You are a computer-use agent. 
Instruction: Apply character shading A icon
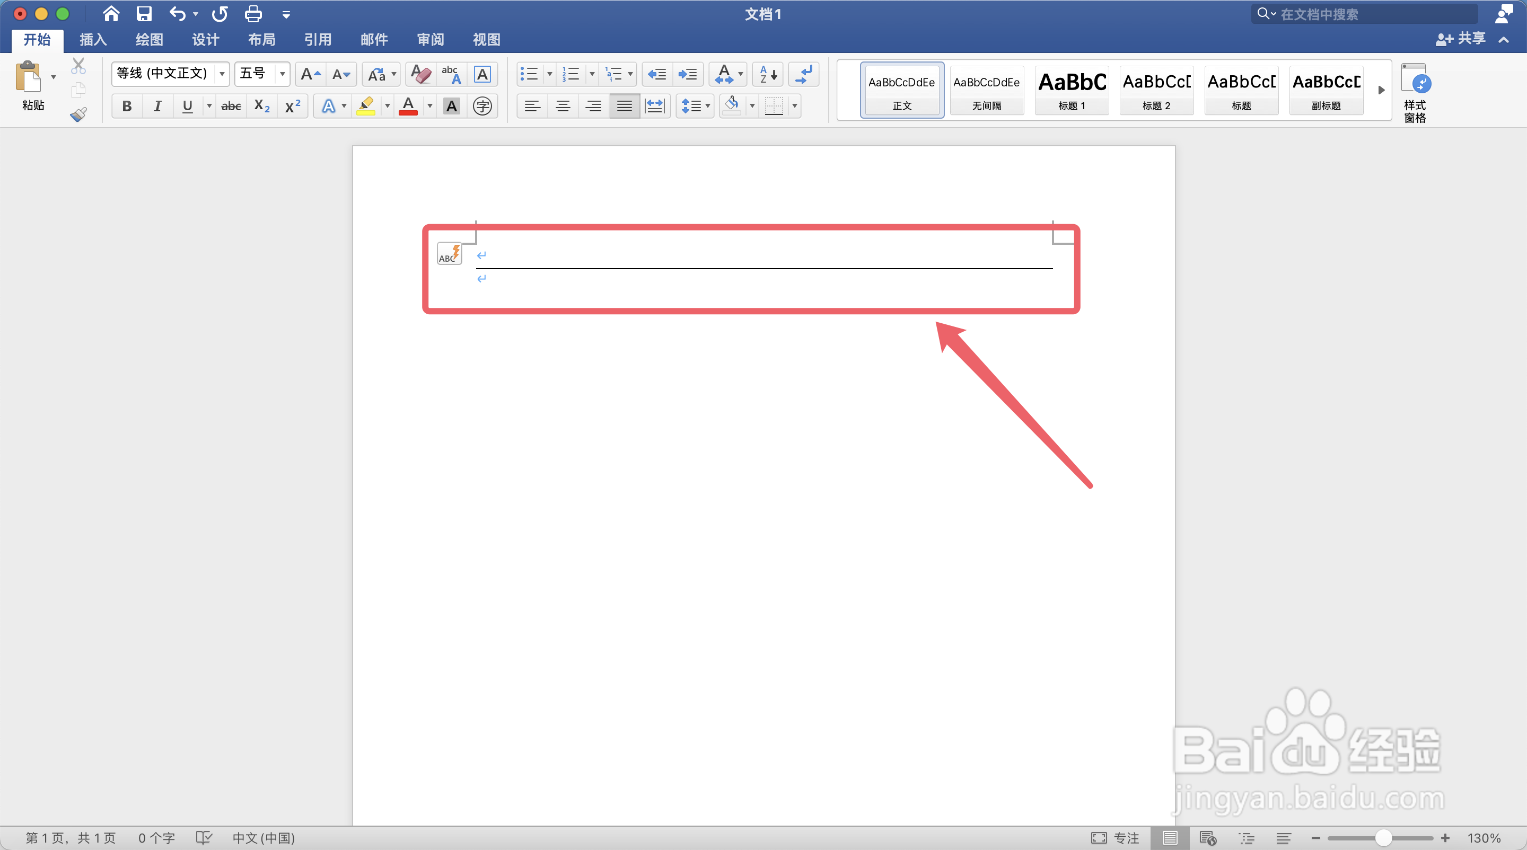pos(452,106)
